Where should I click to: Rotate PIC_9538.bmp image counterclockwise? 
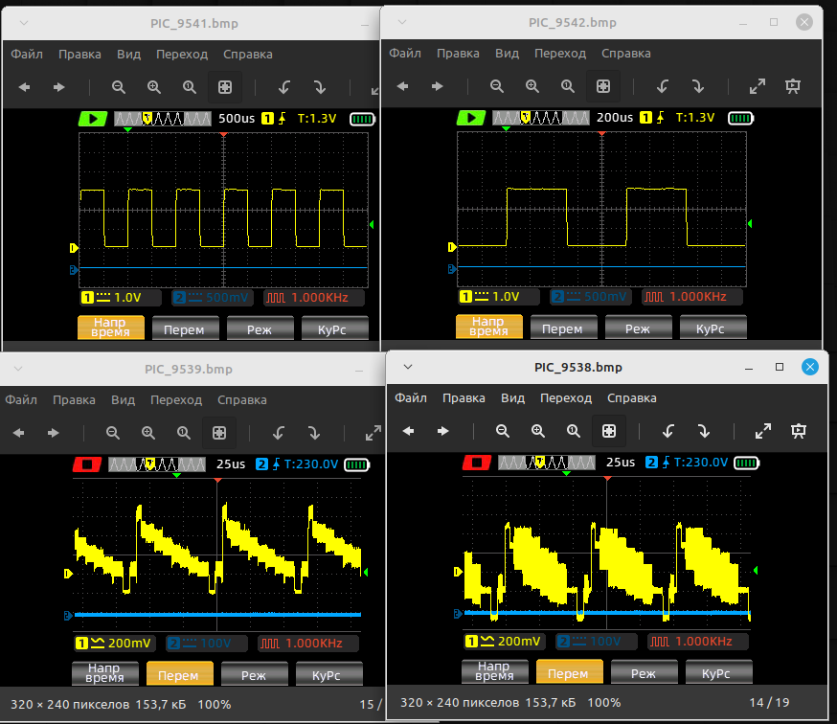tap(667, 431)
